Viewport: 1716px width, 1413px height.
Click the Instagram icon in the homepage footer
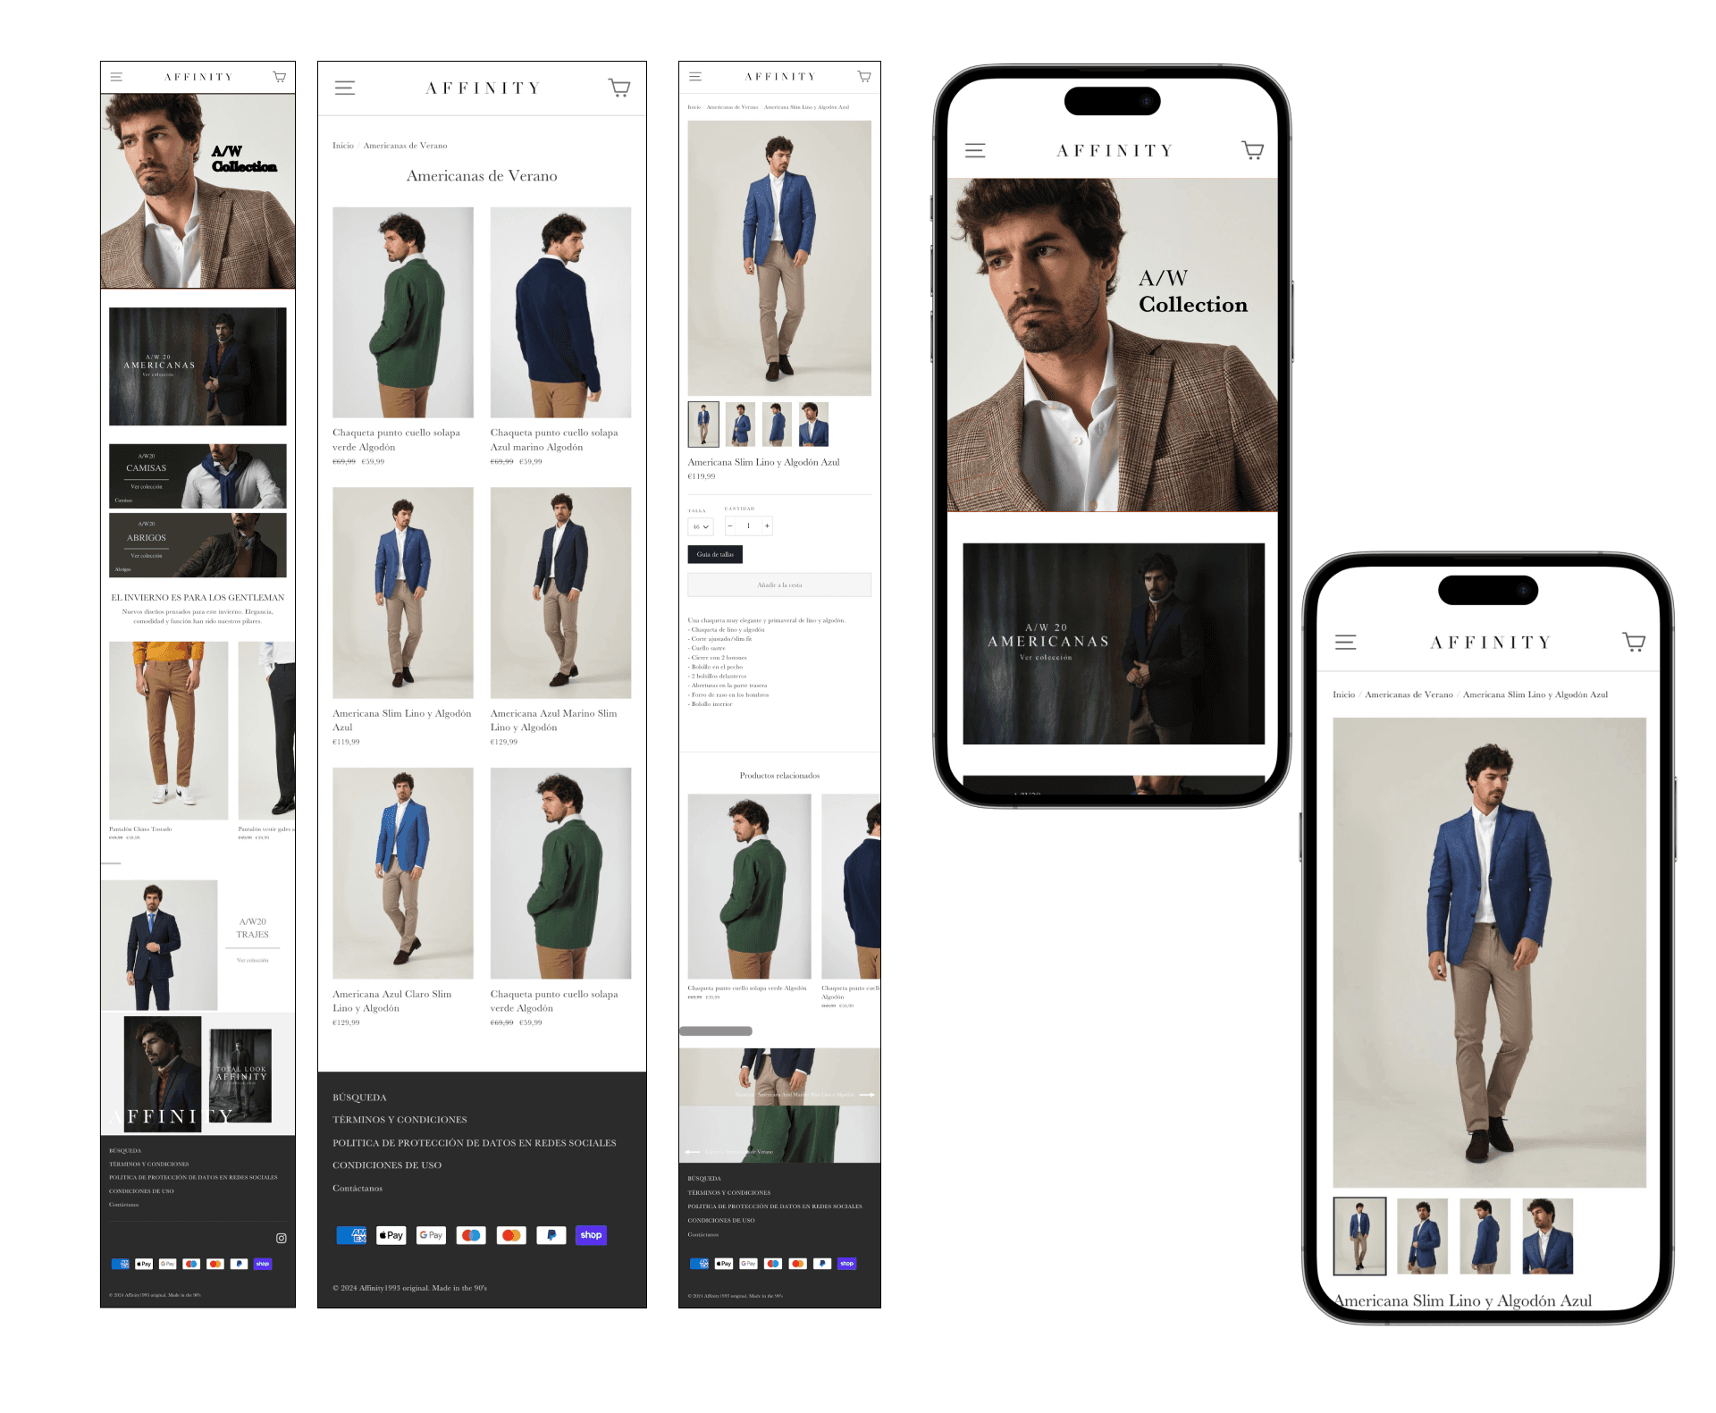tap(282, 1238)
